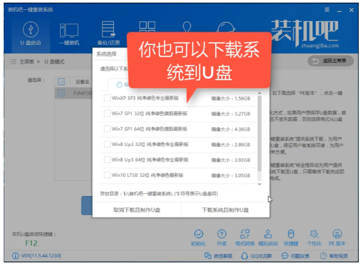Screen dimensions: 364x265
Task: Tick the Win7 SP1 64位 checkbox
Action: (x=107, y=129)
